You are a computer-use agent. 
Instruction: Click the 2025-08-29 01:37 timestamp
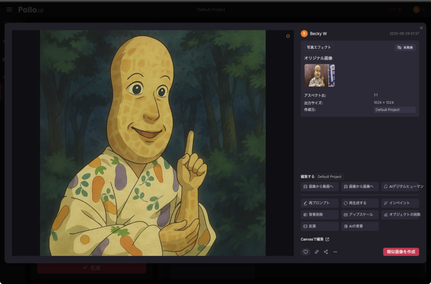pos(404,34)
